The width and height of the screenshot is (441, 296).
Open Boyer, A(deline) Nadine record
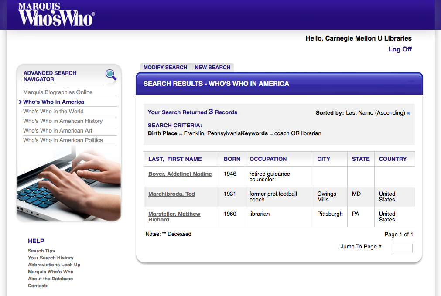180,174
